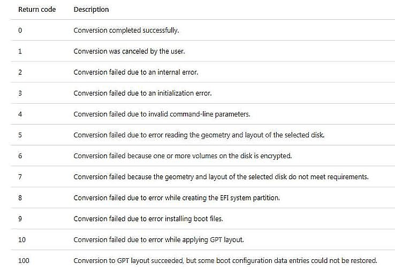This screenshot has height=271, width=395.
Task: Click the EFI system partition error description
Action: coord(177,198)
